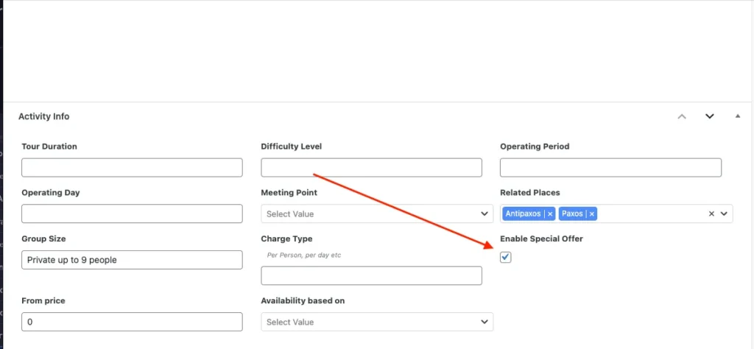Open the Meeting Point dropdown

377,214
